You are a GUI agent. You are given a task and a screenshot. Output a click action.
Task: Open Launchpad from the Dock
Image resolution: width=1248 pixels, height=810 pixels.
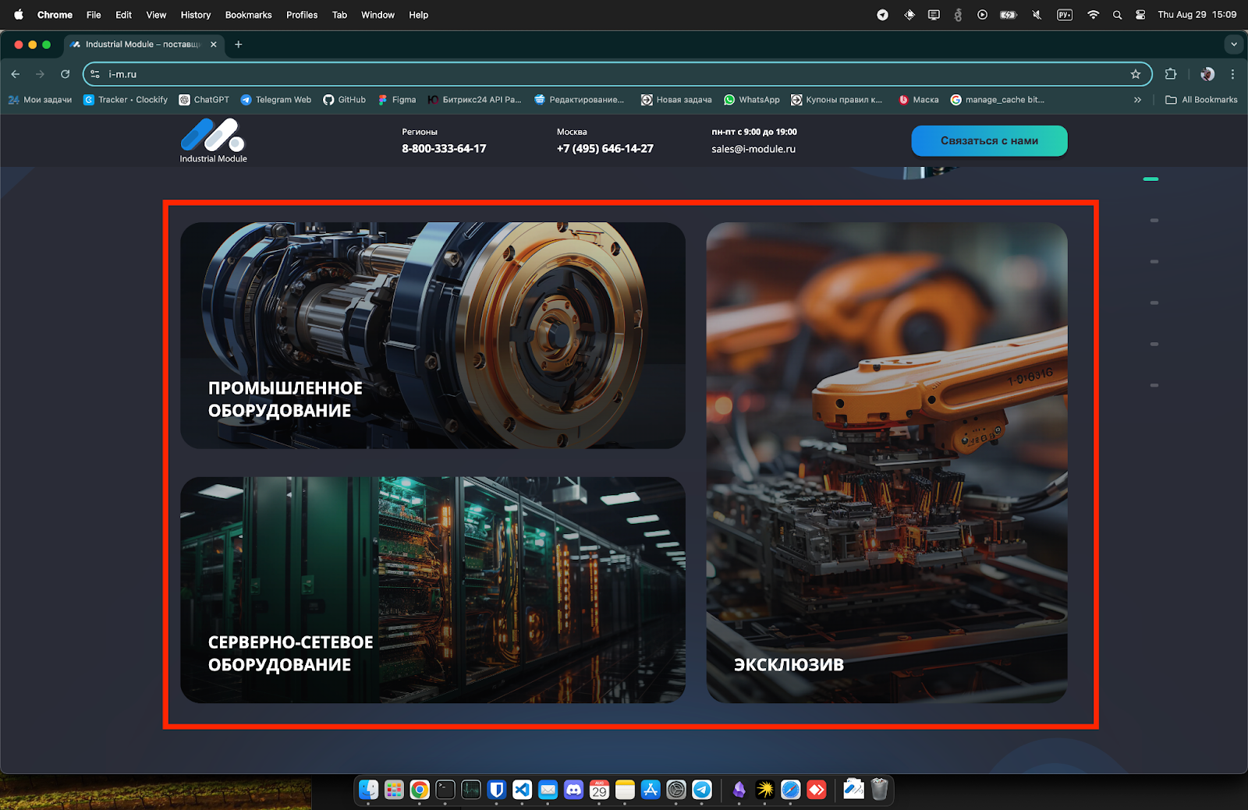(x=394, y=790)
